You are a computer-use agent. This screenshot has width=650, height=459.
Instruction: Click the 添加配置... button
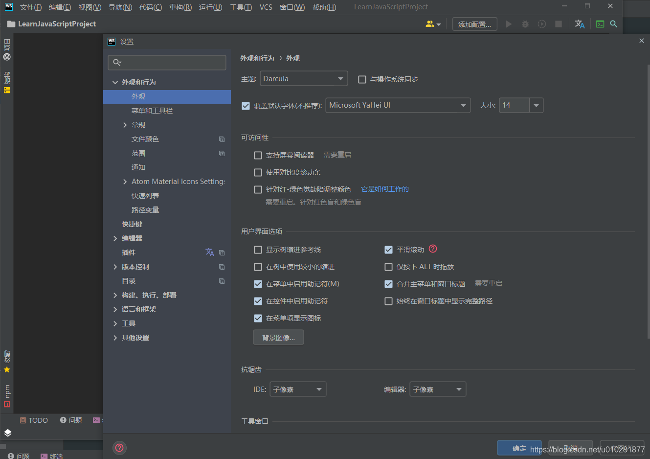click(475, 24)
